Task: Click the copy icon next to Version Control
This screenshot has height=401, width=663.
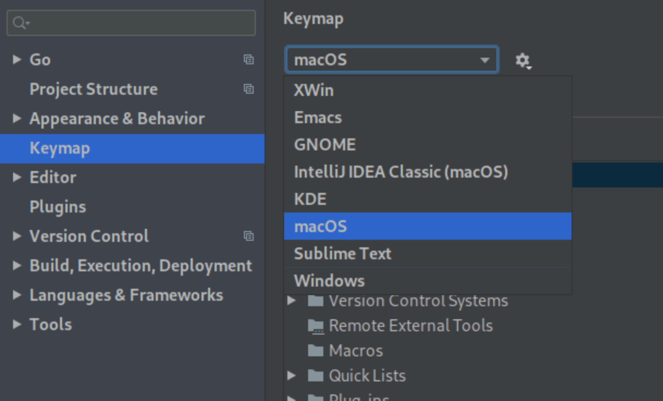Action: pyautogui.click(x=249, y=236)
